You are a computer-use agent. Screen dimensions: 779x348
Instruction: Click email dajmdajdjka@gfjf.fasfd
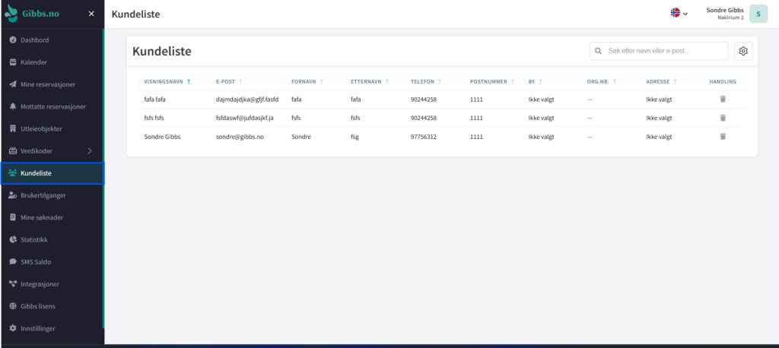tap(247, 100)
